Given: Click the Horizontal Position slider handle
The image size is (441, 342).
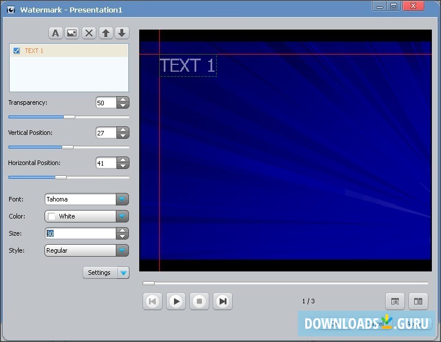Looking at the screenshot, I should [x=60, y=178].
